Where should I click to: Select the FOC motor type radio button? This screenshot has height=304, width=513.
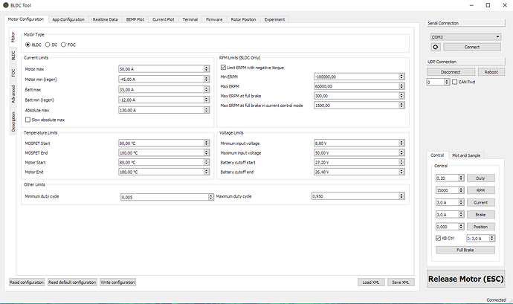[64, 45]
